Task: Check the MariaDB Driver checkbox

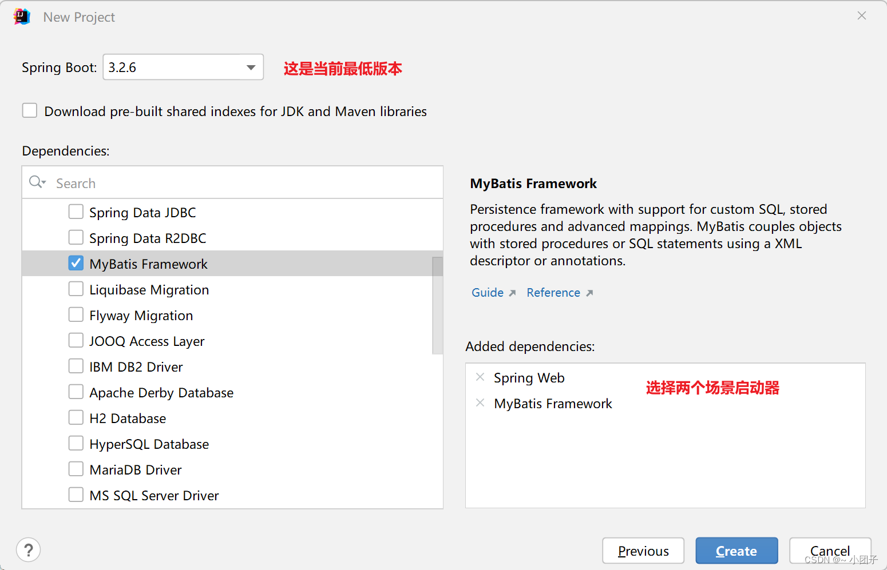Action: point(76,469)
